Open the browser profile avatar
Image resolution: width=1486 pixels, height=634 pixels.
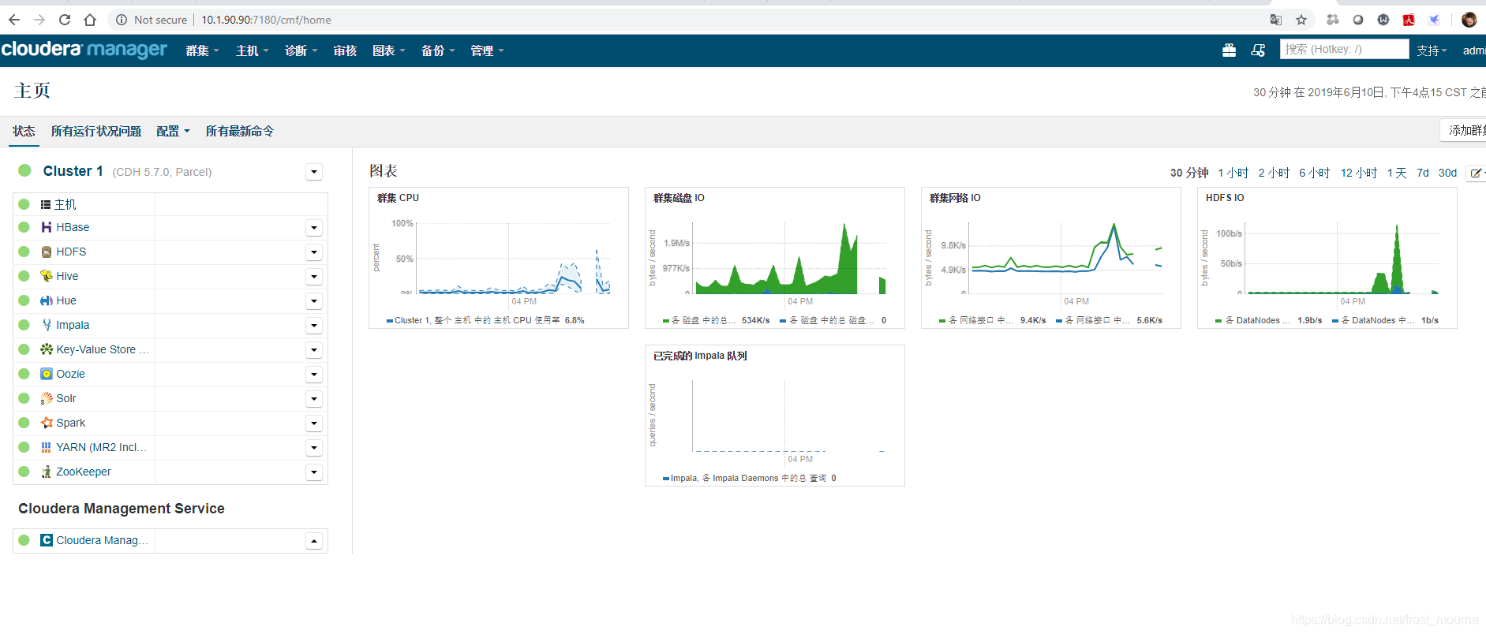click(x=1469, y=20)
